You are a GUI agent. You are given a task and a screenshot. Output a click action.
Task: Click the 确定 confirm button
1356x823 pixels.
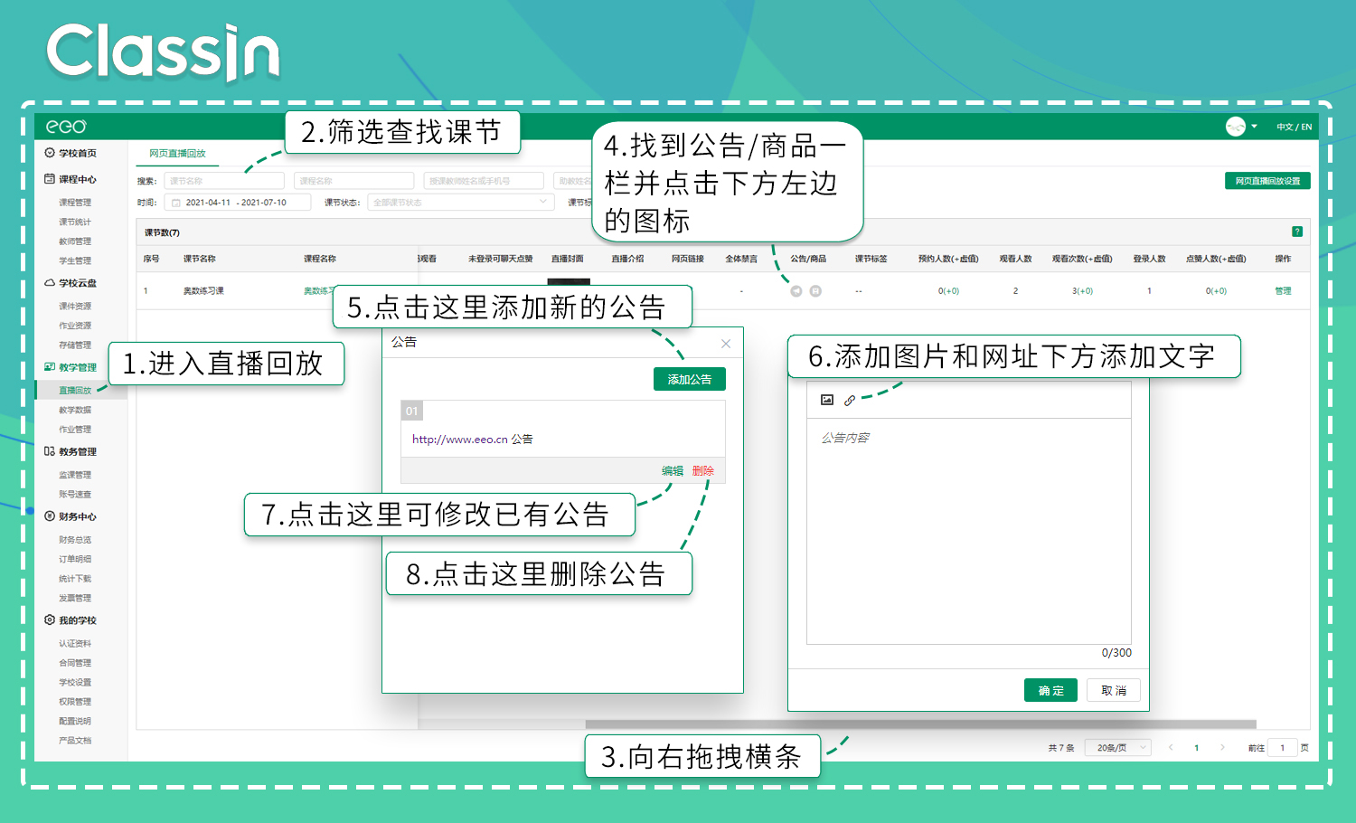click(1051, 690)
